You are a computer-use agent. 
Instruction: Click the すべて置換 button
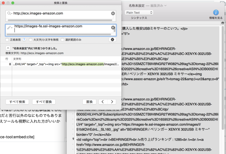click(44, 102)
